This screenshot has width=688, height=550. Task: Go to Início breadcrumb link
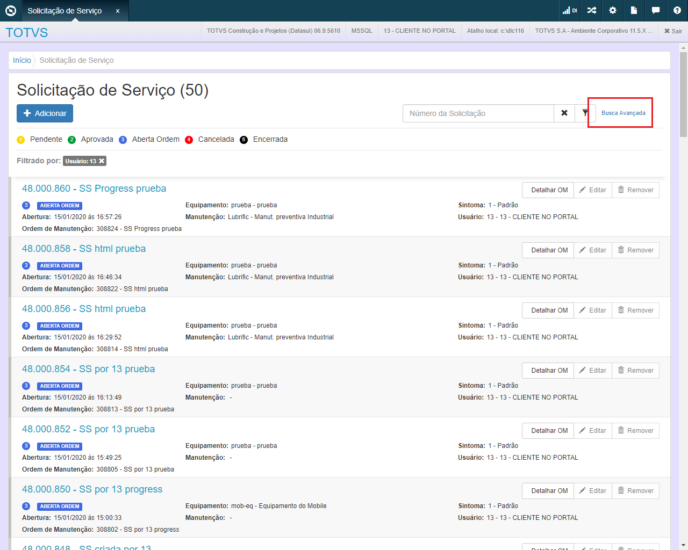click(x=22, y=60)
